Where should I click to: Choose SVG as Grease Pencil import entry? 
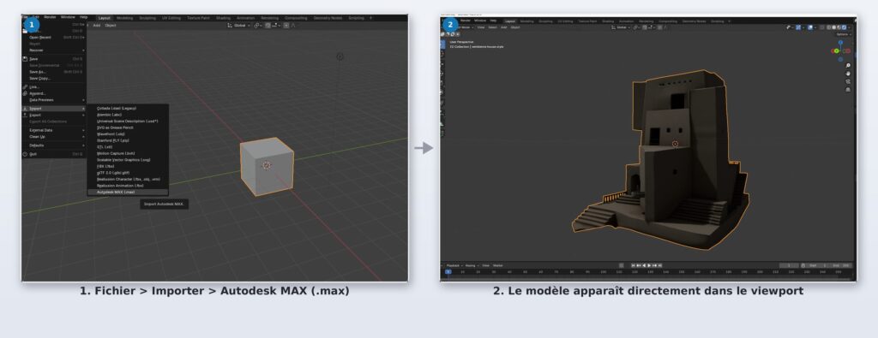tap(128, 127)
